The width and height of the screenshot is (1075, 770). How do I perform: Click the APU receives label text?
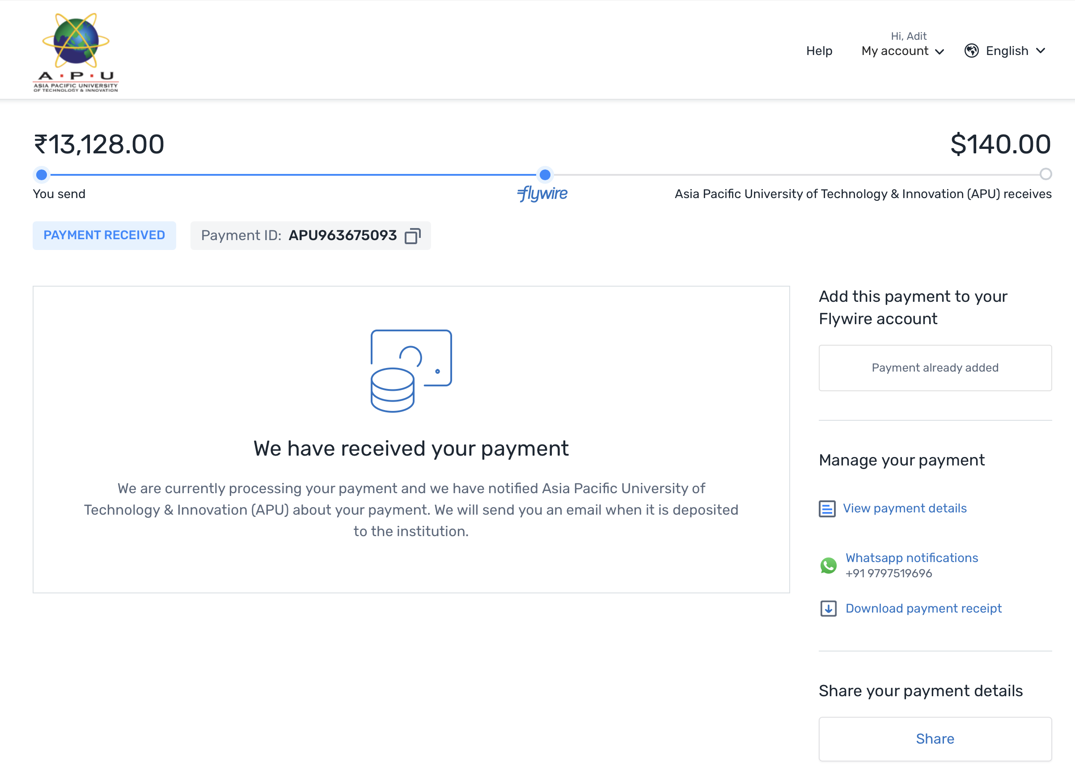tap(863, 194)
